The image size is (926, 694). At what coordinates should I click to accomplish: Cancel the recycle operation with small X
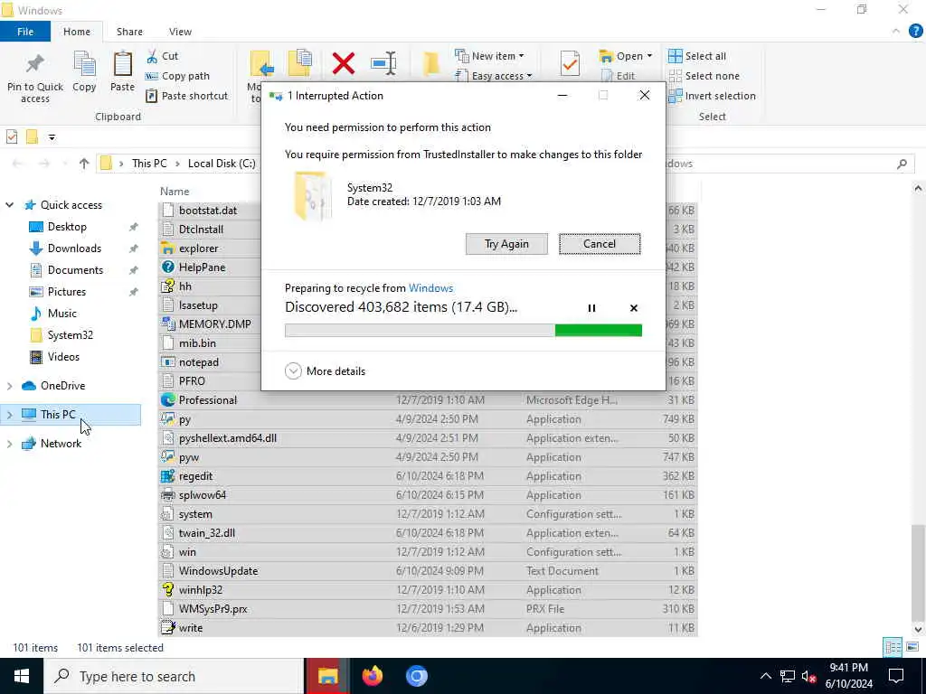click(634, 308)
